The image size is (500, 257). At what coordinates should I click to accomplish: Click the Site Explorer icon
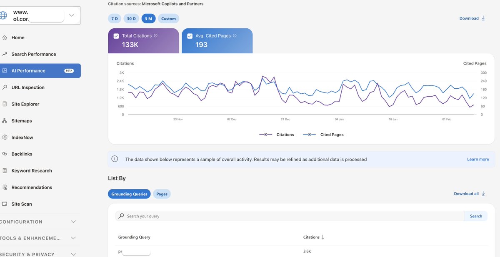(5, 104)
